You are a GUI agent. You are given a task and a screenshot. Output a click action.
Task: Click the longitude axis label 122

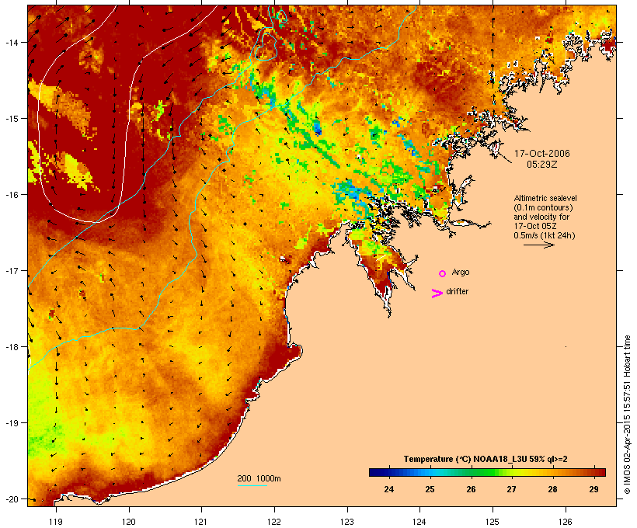[x=274, y=522]
